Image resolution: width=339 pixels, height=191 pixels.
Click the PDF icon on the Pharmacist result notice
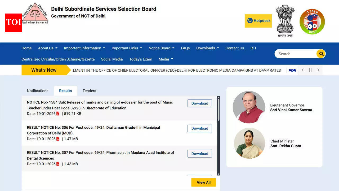[x=58, y=164]
